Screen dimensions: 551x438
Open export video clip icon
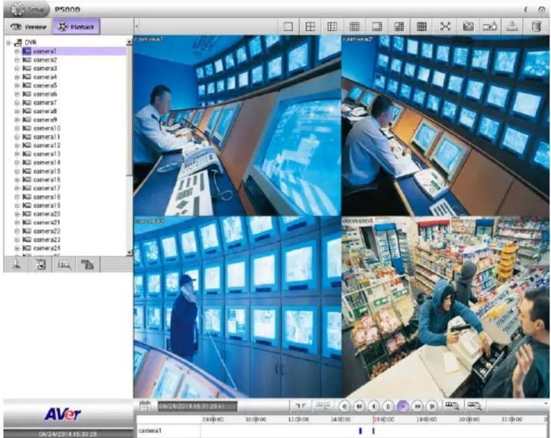(490, 26)
